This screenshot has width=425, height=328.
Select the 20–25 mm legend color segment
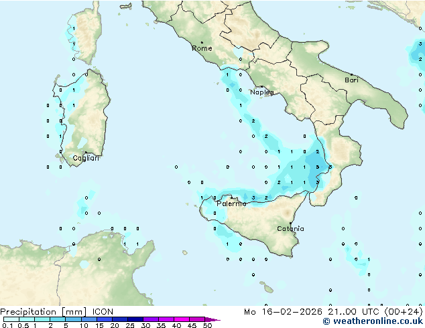click(x=120, y=319)
